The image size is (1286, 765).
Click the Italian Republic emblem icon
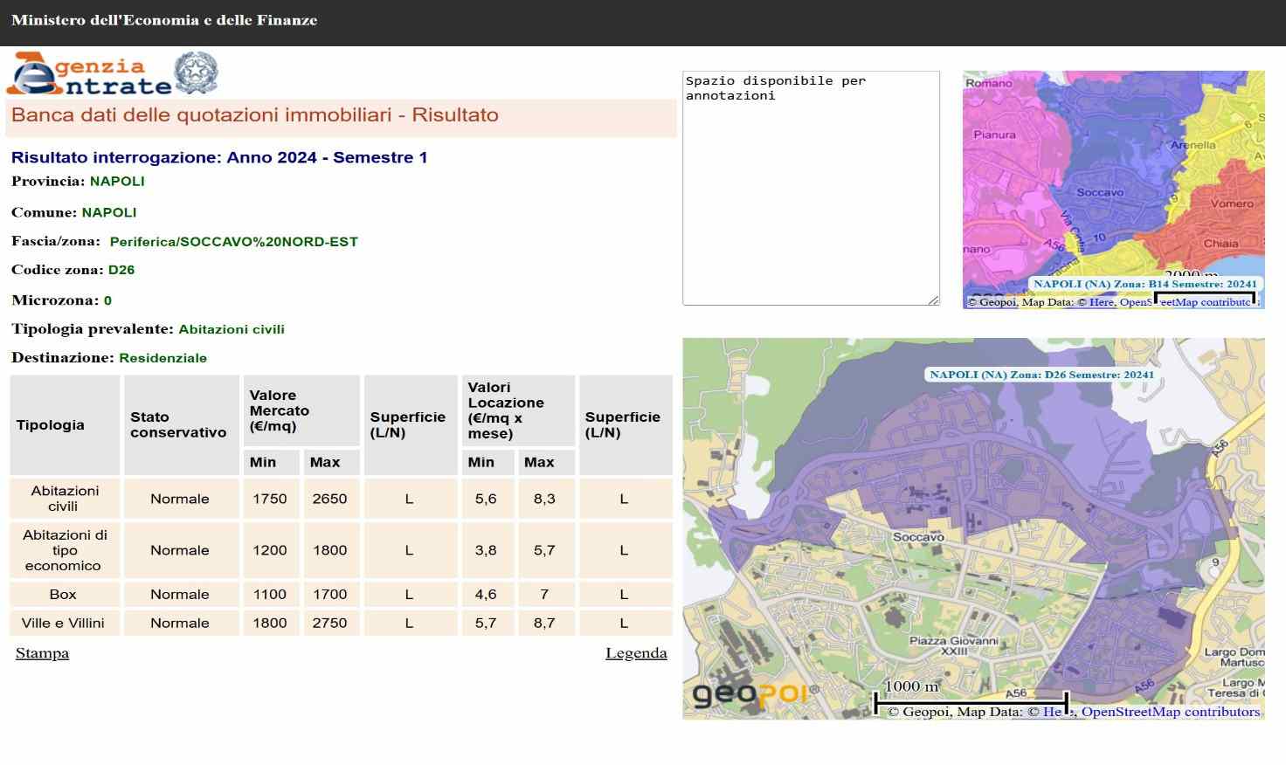click(x=196, y=72)
